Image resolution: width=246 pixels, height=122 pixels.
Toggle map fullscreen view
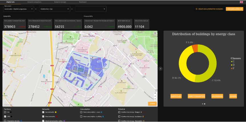coord(155,33)
